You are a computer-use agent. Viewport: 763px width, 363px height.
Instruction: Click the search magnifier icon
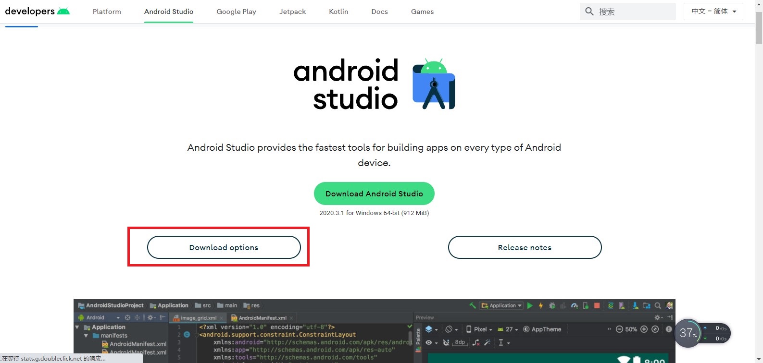pyautogui.click(x=589, y=11)
